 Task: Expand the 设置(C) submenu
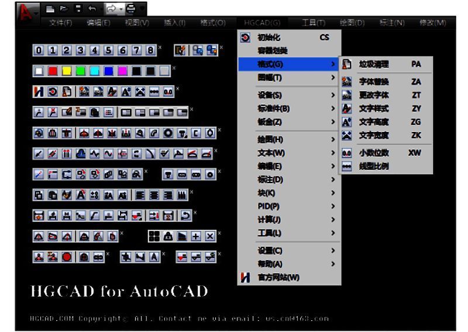coord(289,251)
